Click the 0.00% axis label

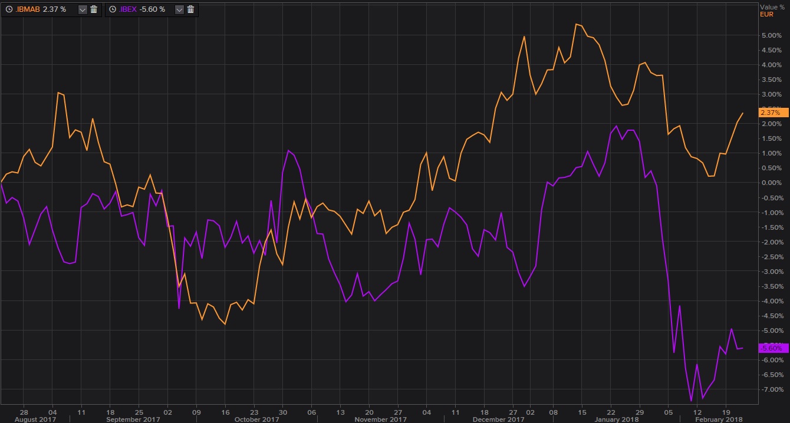pos(772,183)
